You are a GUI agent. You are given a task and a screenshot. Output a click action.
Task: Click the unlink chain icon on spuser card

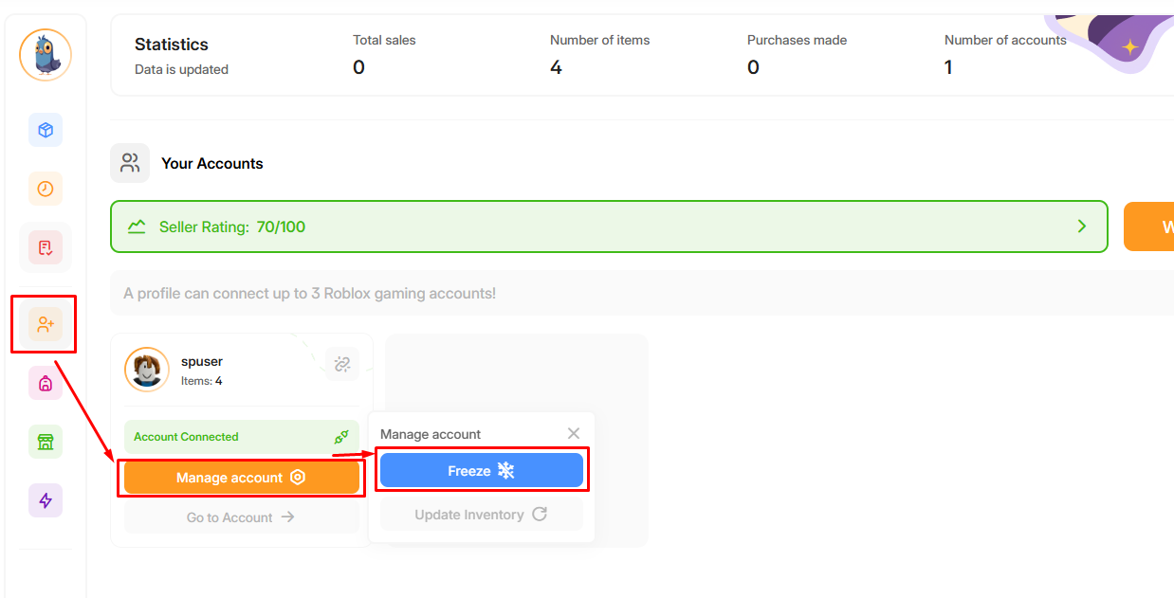coord(342,364)
